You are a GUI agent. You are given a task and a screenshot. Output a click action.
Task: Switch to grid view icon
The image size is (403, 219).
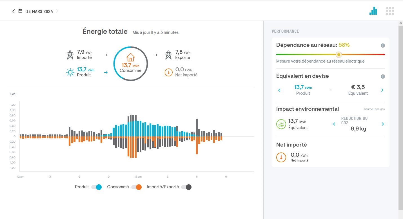coord(390,11)
